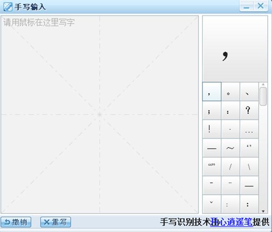The image size is (272, 232).
Task: Choose the colon beside the question mark
Action: (231, 110)
